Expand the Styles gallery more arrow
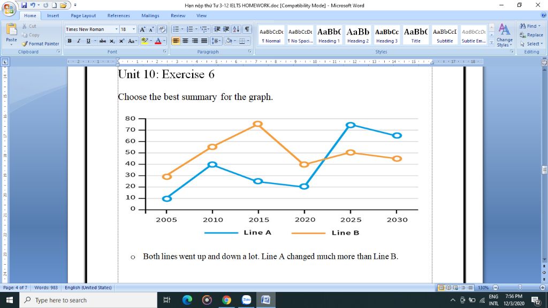 pos(491,42)
